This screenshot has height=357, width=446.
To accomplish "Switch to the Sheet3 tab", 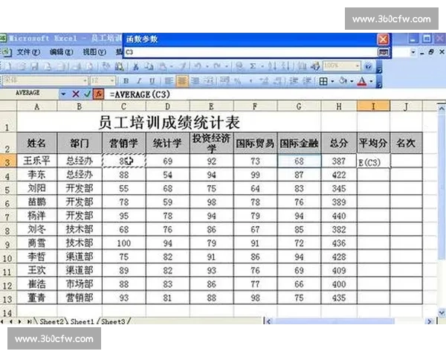I will (113, 321).
